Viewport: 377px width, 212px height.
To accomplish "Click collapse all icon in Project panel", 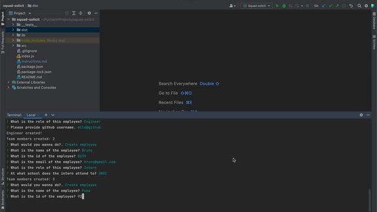I will 81,13.
